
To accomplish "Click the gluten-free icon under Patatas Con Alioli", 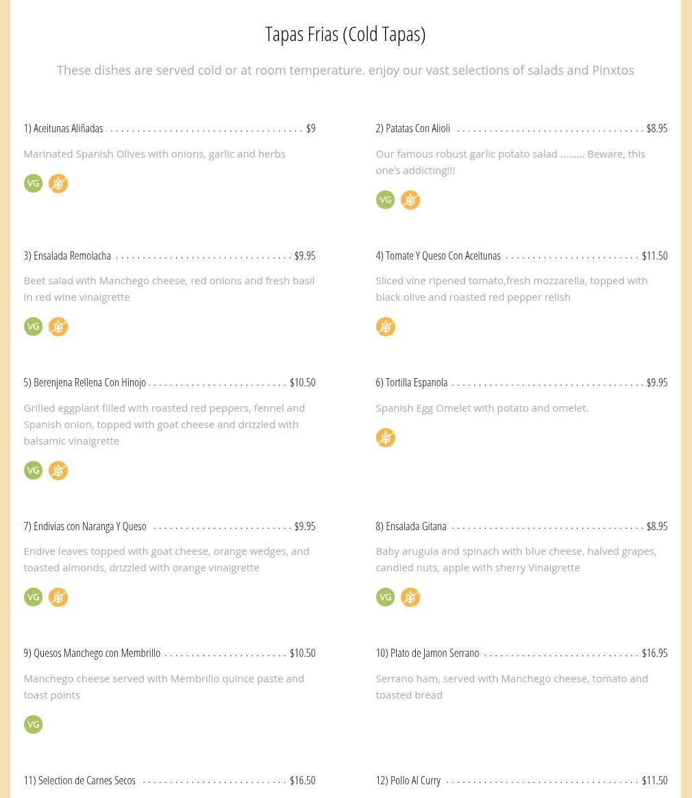I will point(410,199).
